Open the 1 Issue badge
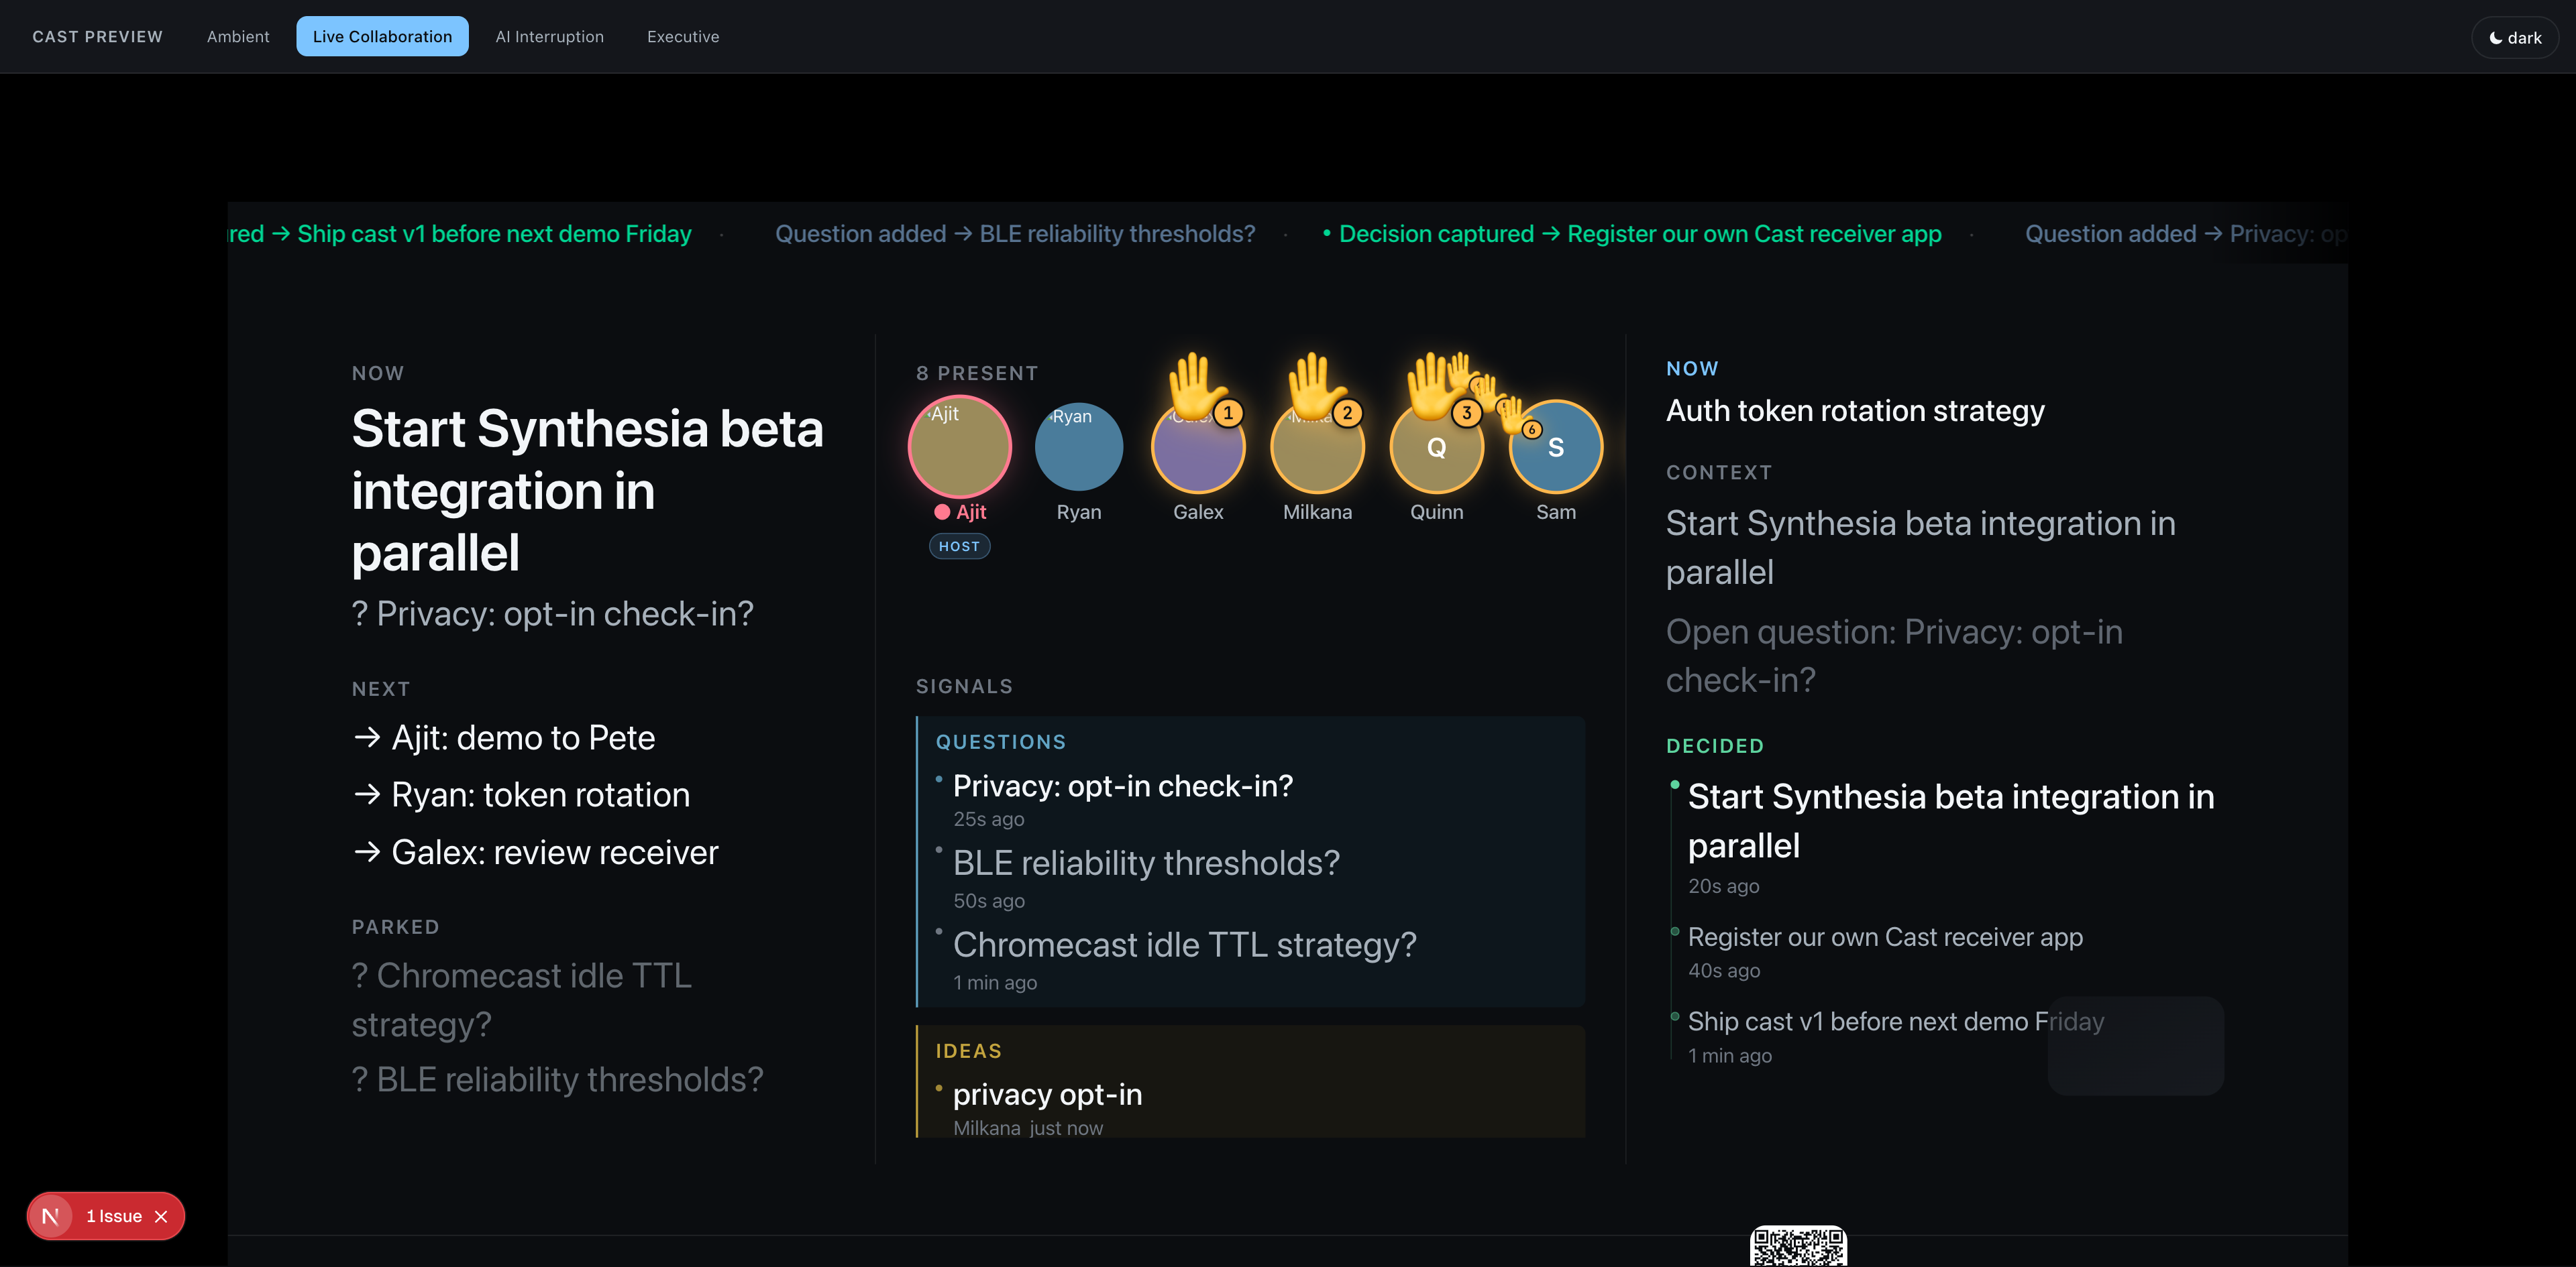The image size is (2576, 1267). coord(114,1216)
